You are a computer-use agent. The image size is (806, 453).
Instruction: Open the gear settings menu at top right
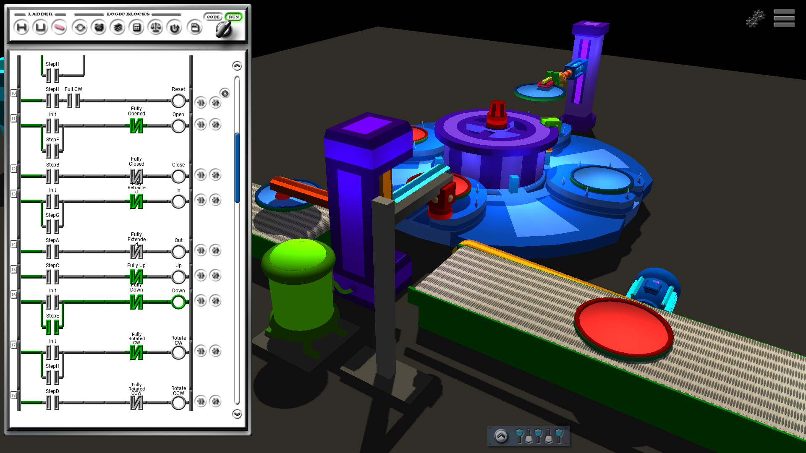[x=755, y=18]
